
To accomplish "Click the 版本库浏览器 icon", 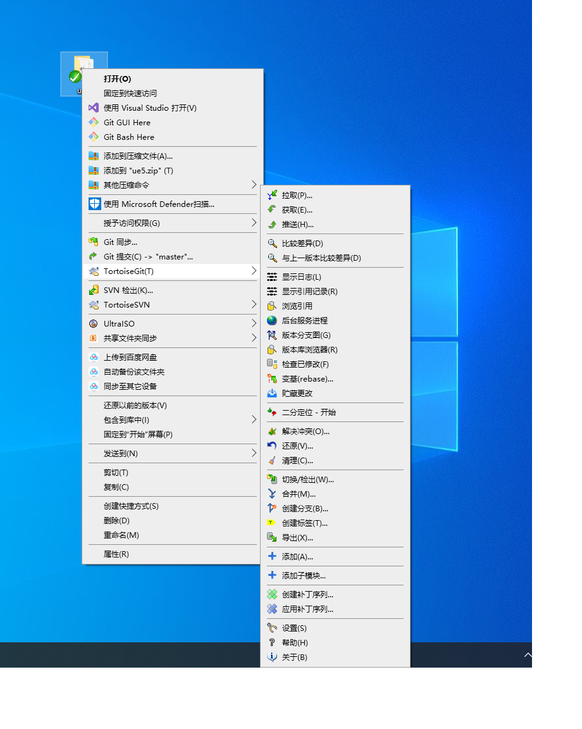I will click(x=272, y=349).
